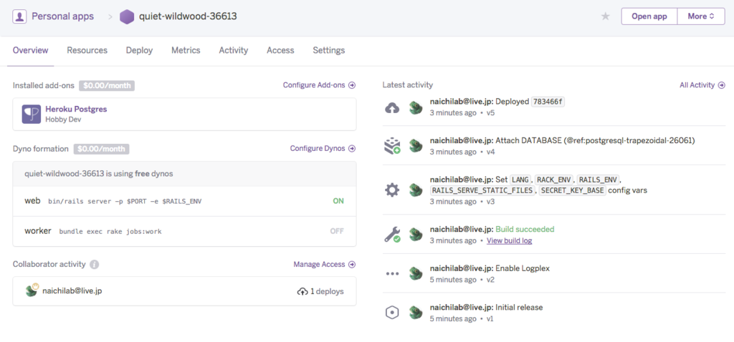Click the Open app button

click(649, 16)
